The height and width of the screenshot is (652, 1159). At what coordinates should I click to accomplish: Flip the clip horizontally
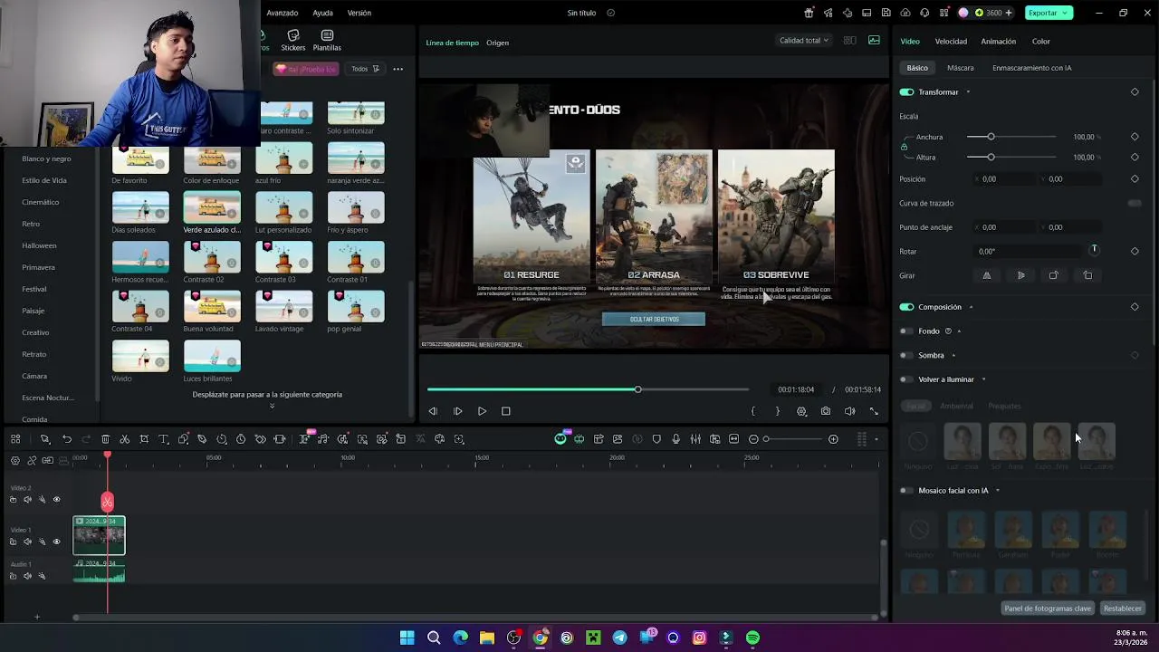click(x=987, y=275)
